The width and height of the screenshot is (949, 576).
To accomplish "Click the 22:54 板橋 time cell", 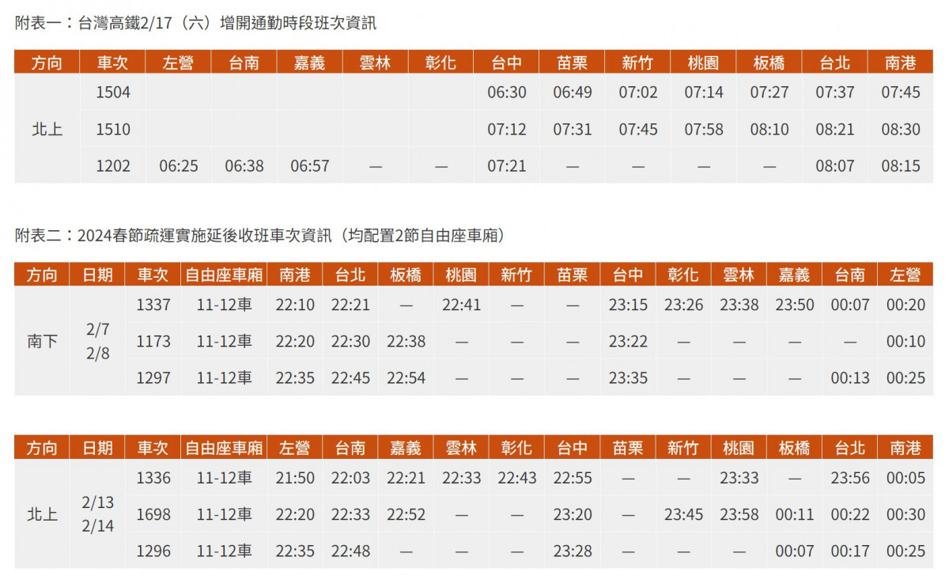I will [x=406, y=378].
